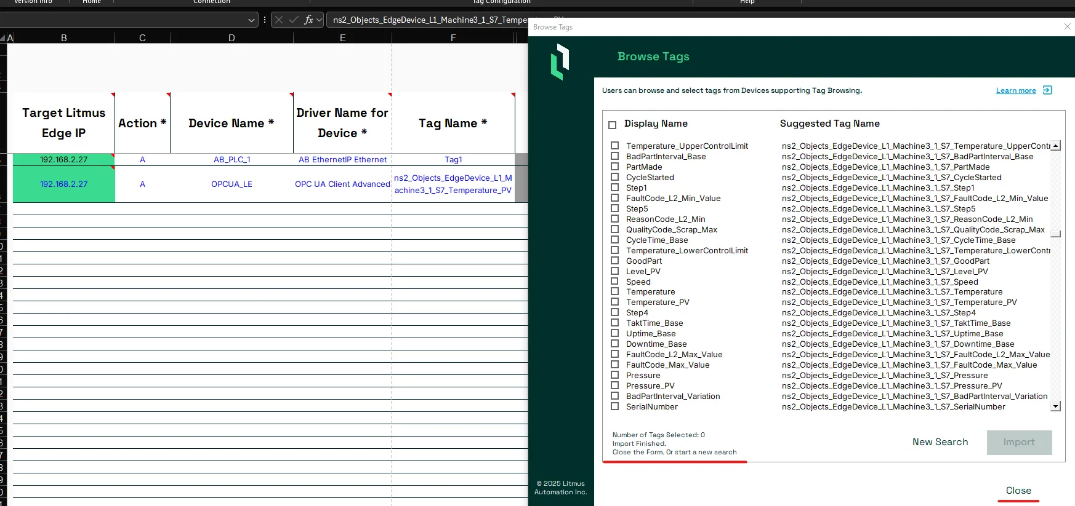Check the PartMade tag checkbox
This screenshot has height=506, width=1075.
614,167
